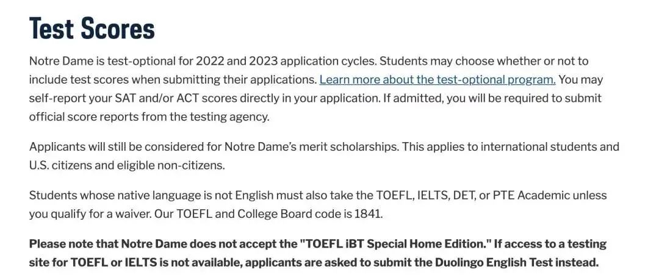659x280 pixels.
Task: Click the text "2022 and 2023 application cycles"
Action: 286,62
